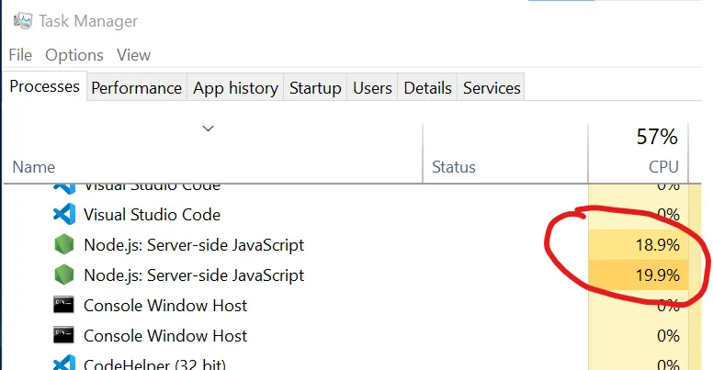Screen dimensions: 713x370
Task: Click the 18.9% CPU value
Action: 657,245
